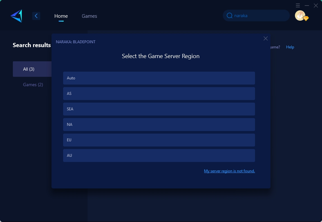
Task: Choose the EU server region
Action: 159,140
